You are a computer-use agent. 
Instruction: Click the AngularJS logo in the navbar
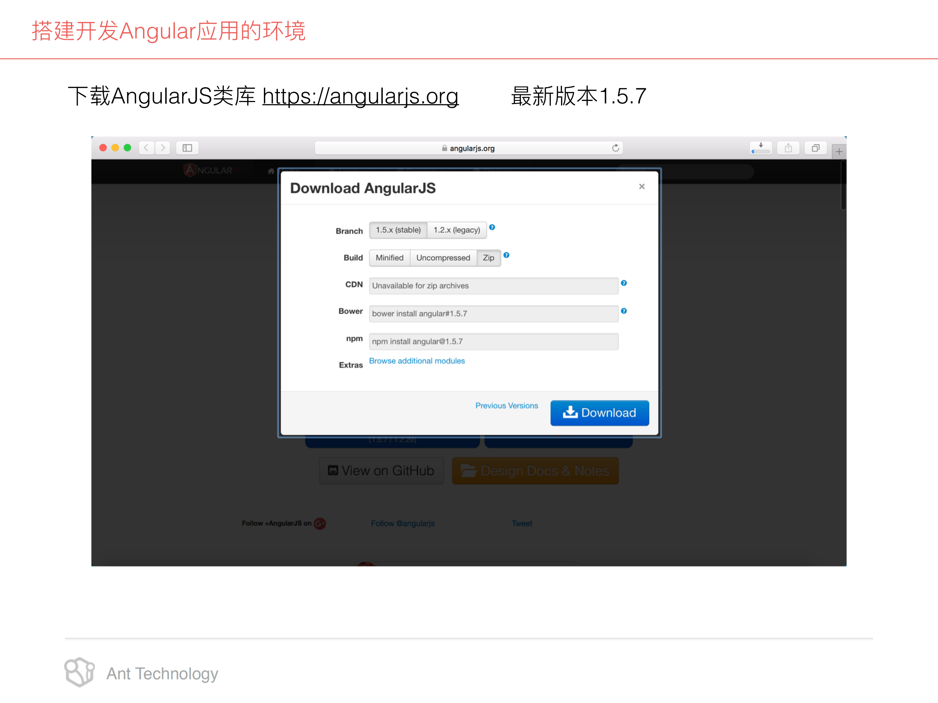coord(212,171)
